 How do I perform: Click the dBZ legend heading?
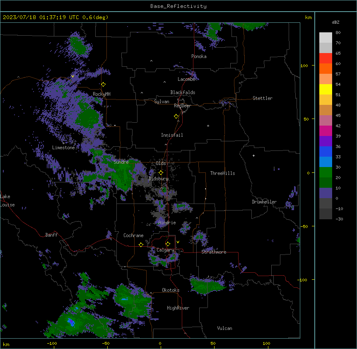point(335,22)
